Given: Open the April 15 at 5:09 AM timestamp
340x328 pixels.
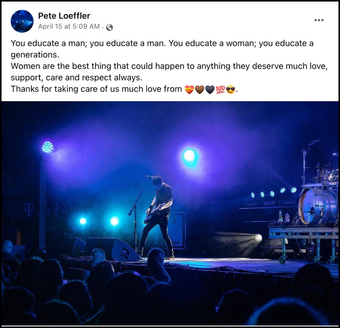Looking at the screenshot, I should tap(69, 27).
